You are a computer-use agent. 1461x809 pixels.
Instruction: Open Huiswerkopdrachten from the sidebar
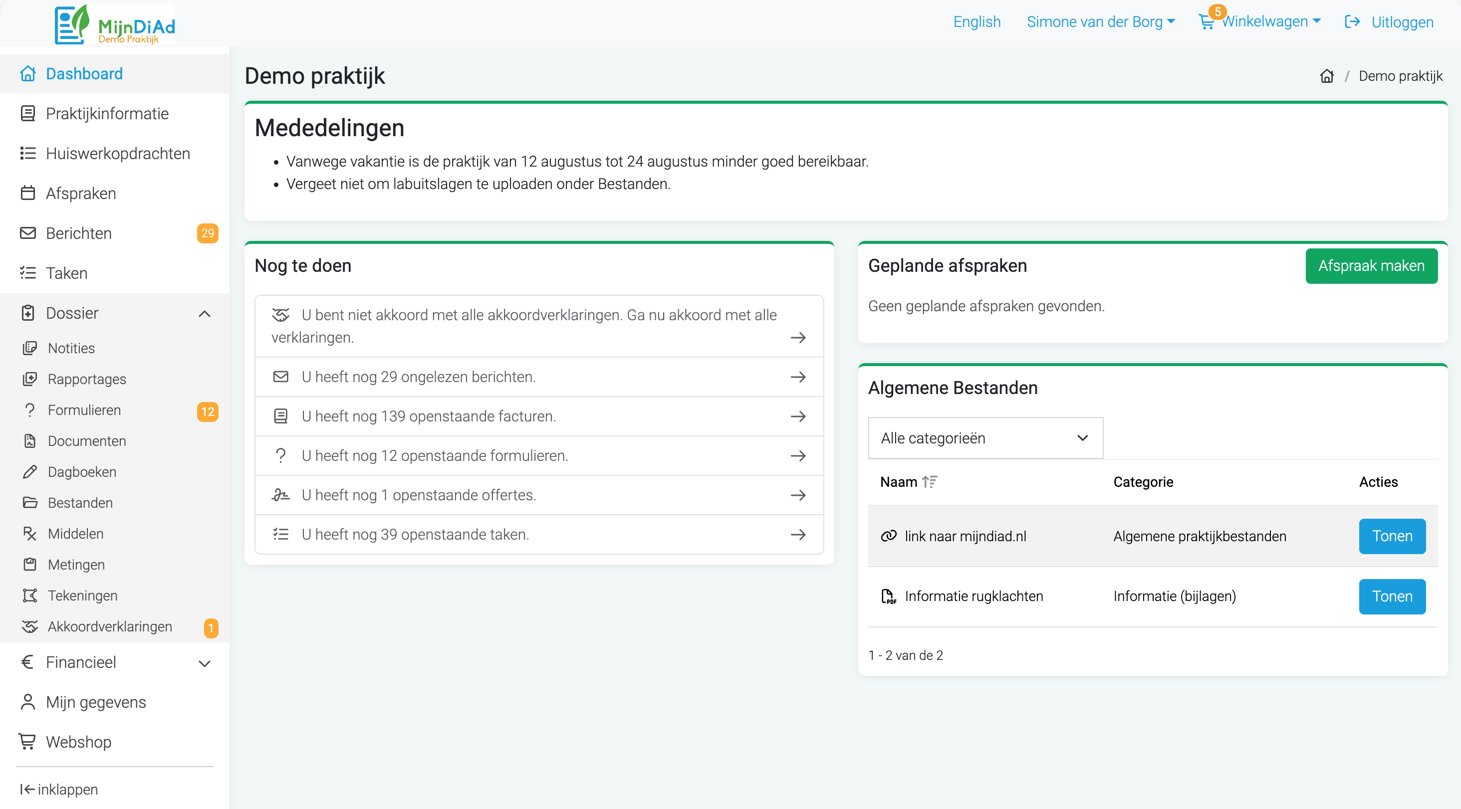pyautogui.click(x=117, y=154)
